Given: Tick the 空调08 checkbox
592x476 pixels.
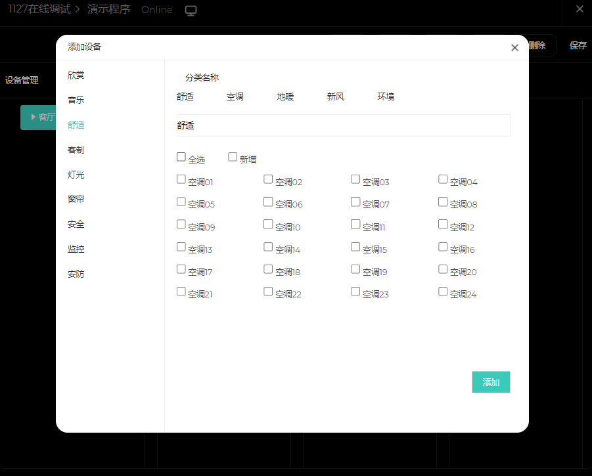Looking at the screenshot, I should click(443, 202).
